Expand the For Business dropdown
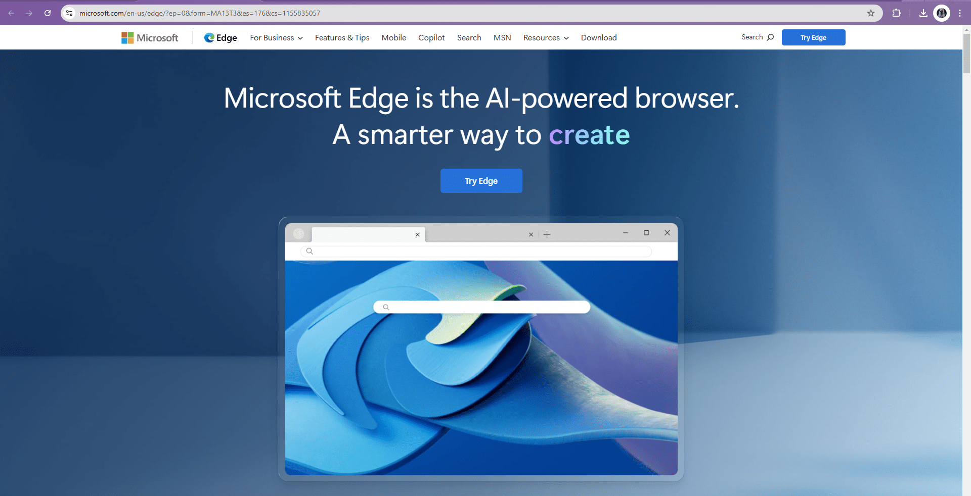 276,38
